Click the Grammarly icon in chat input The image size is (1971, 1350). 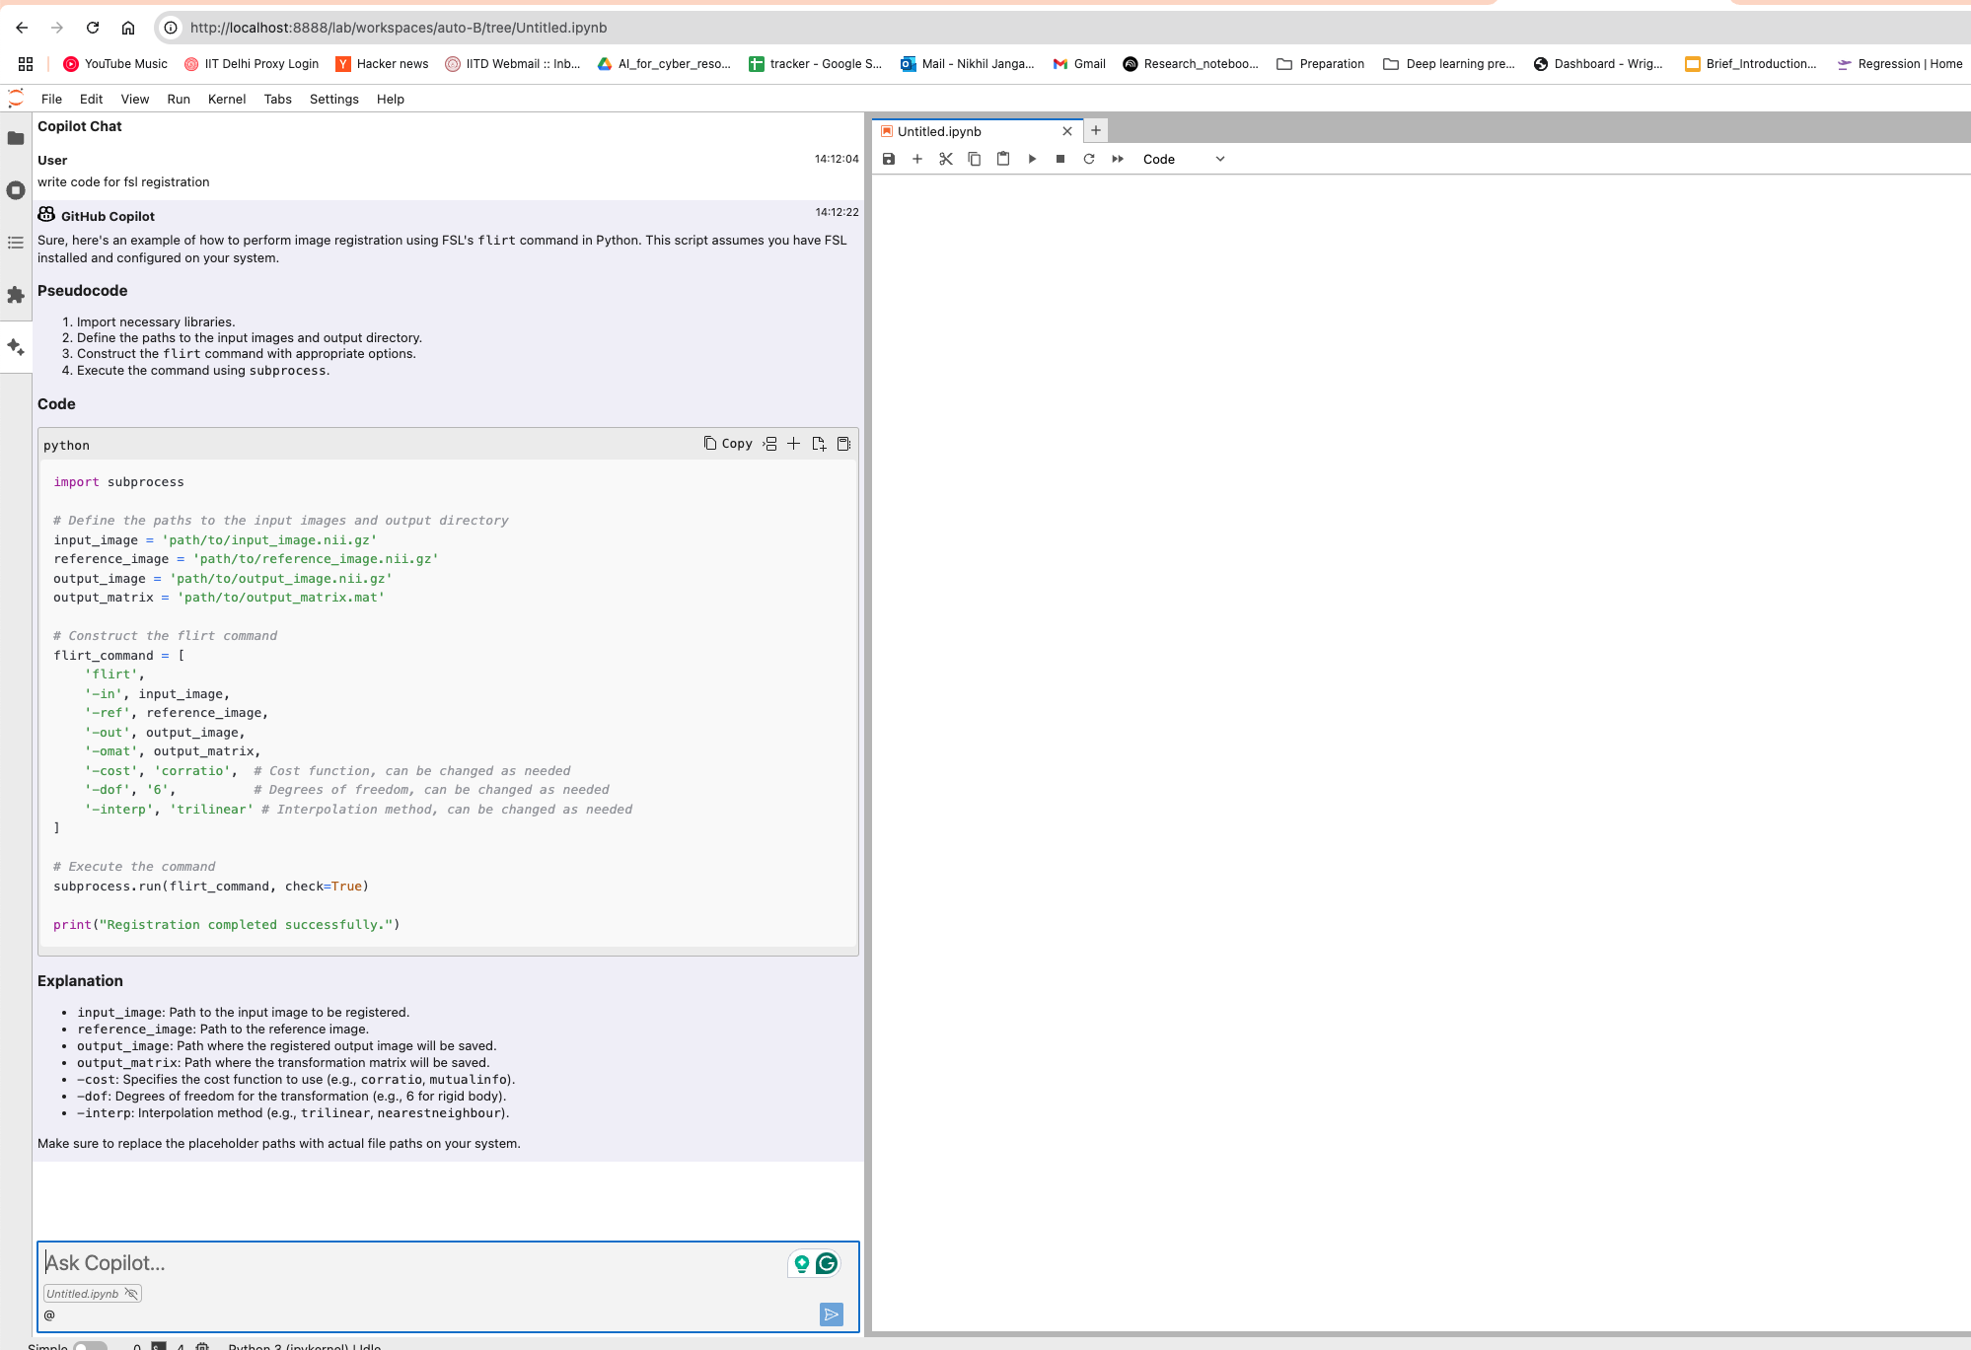[x=827, y=1263]
